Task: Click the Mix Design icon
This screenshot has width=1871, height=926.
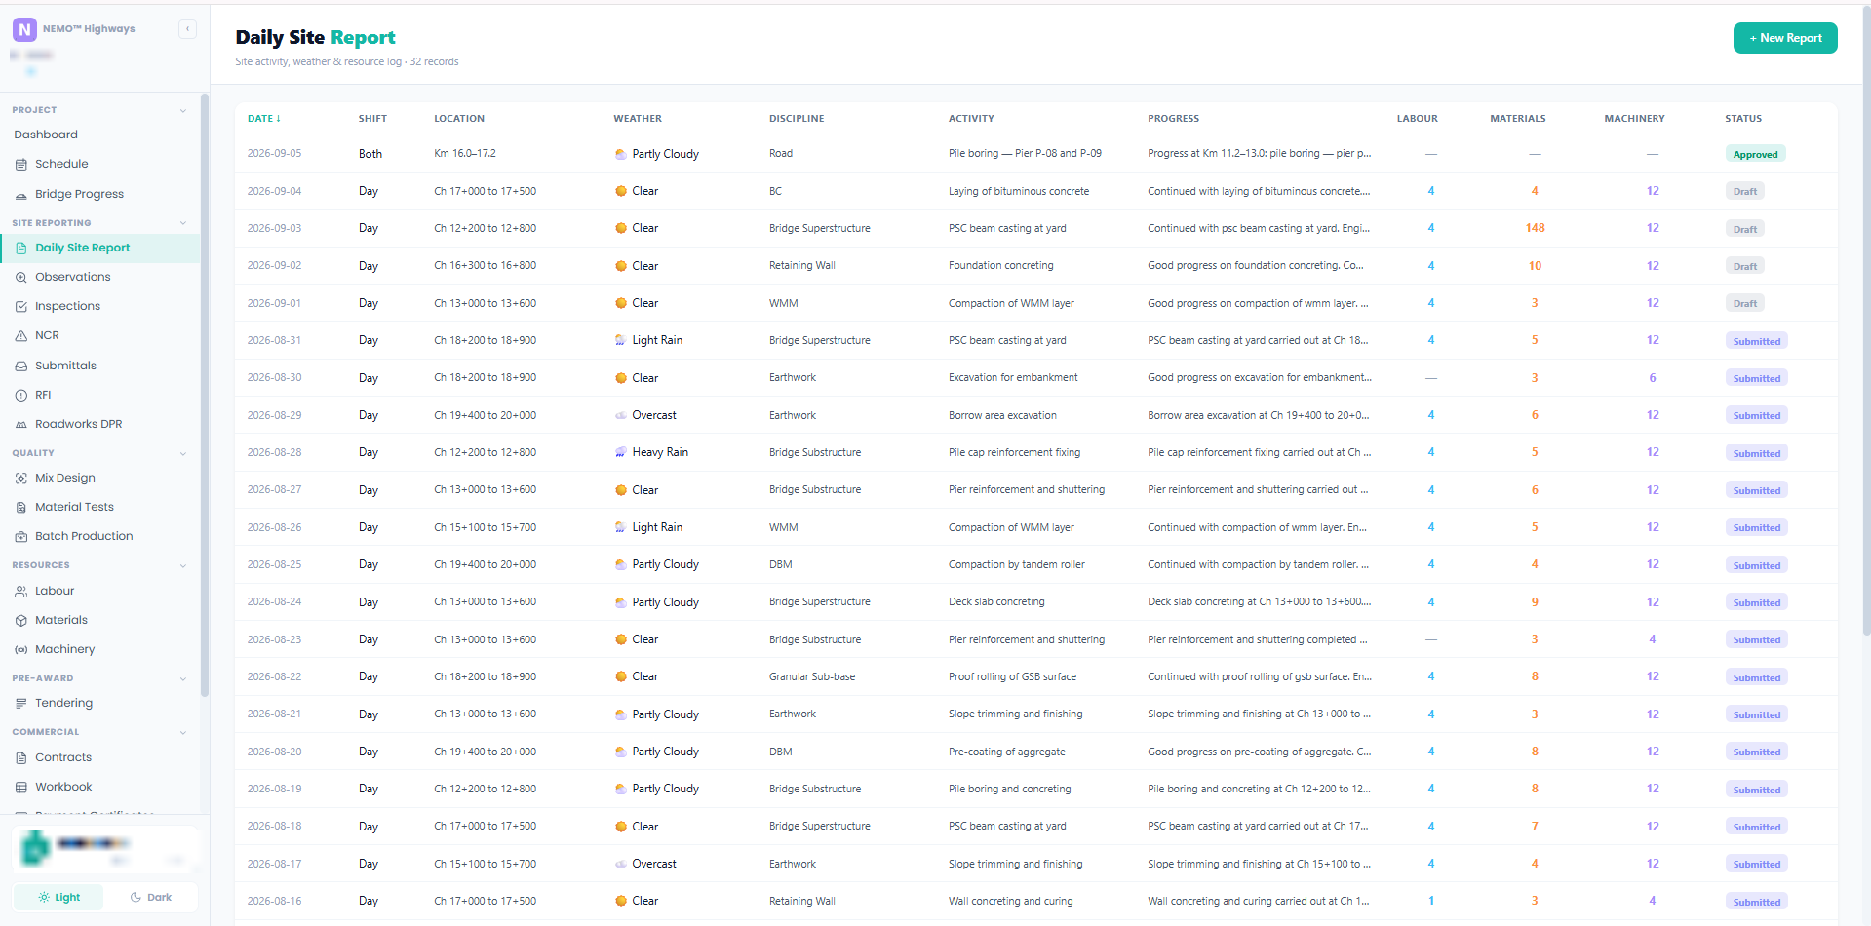Action: [21, 479]
